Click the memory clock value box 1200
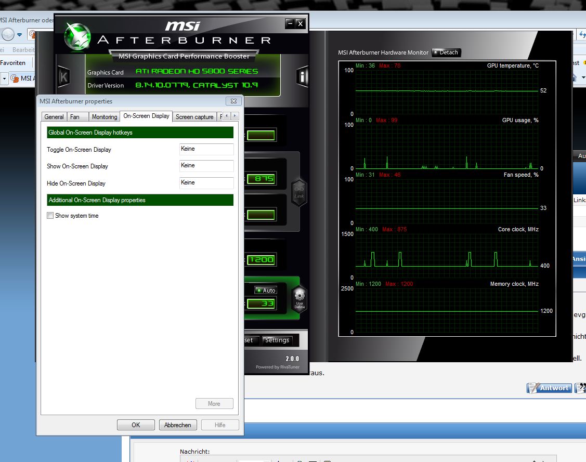The image size is (586, 462). [261, 259]
